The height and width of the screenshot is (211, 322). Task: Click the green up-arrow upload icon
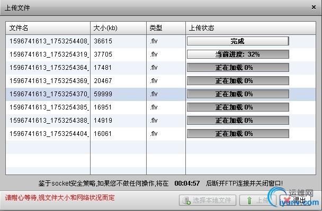click(249, 200)
